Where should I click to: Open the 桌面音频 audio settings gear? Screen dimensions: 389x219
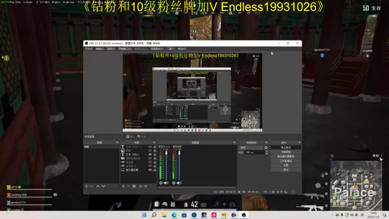174,183
